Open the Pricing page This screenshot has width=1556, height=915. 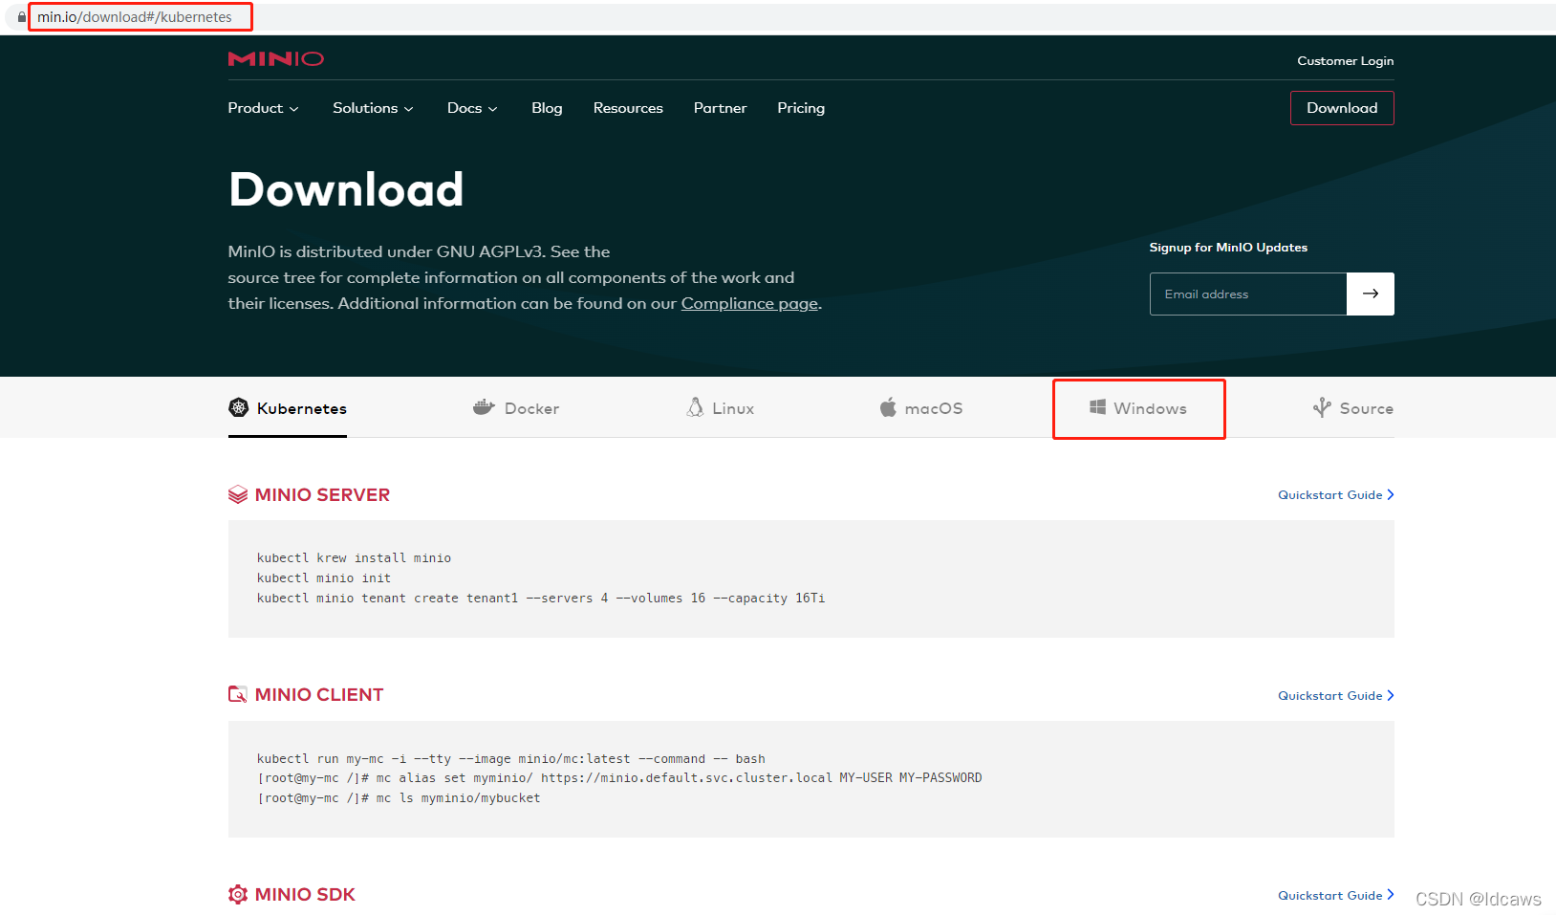801,108
